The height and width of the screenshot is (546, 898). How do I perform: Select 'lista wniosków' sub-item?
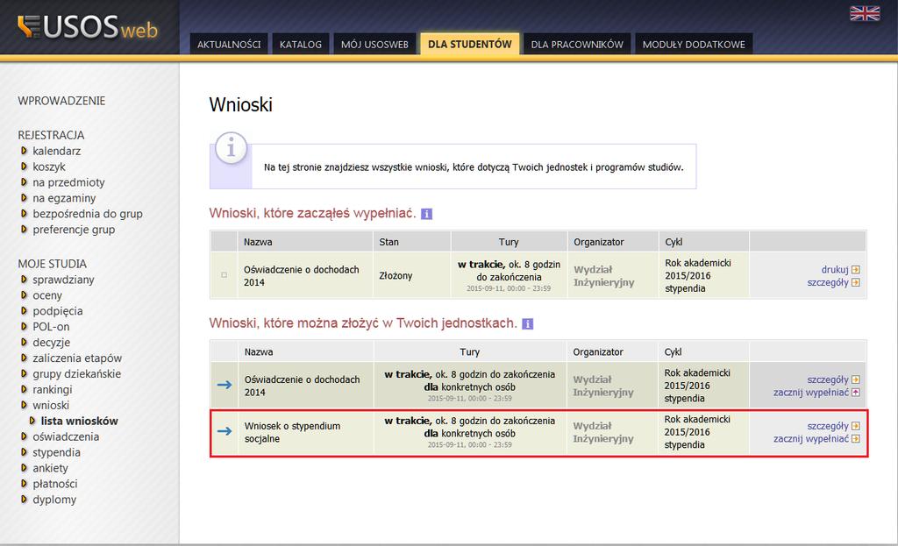pyautogui.click(x=79, y=422)
